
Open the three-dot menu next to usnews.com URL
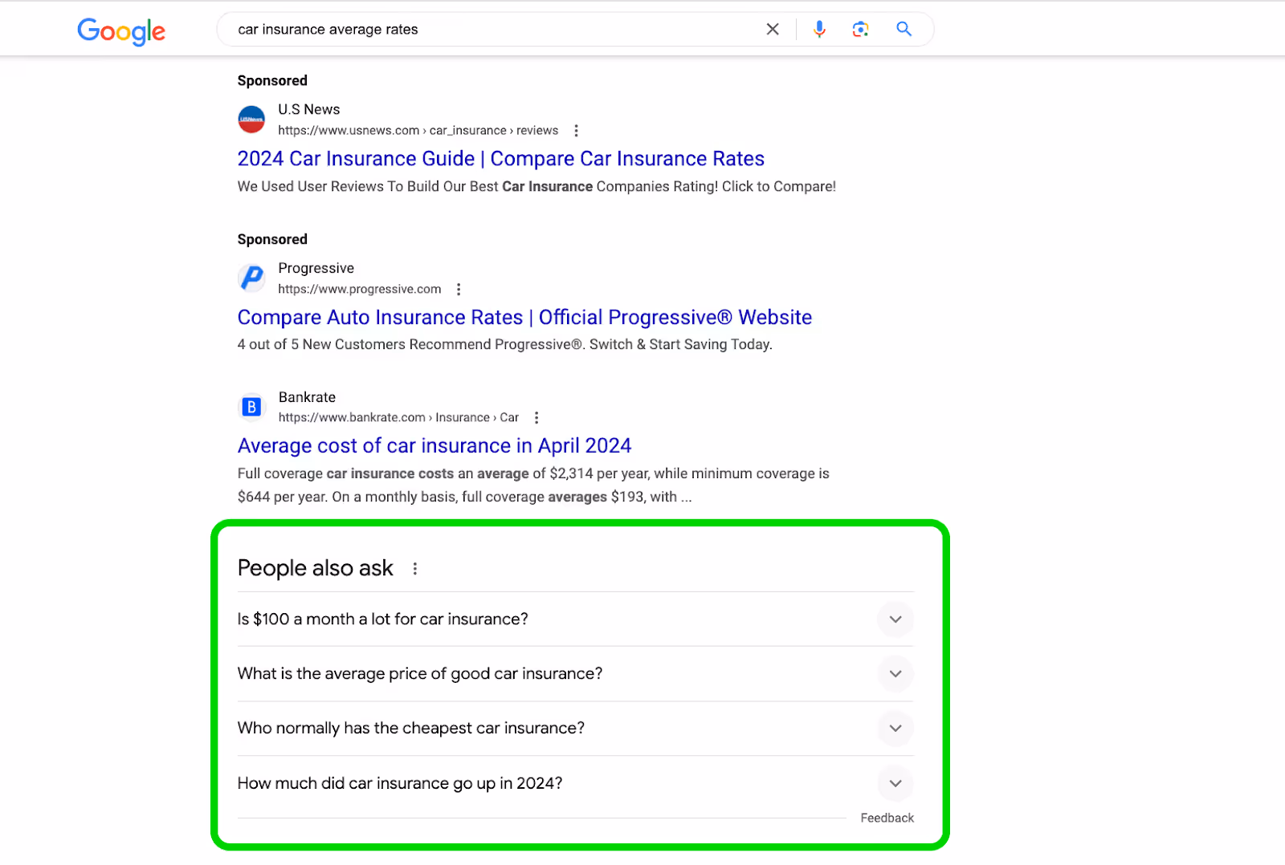[576, 131]
